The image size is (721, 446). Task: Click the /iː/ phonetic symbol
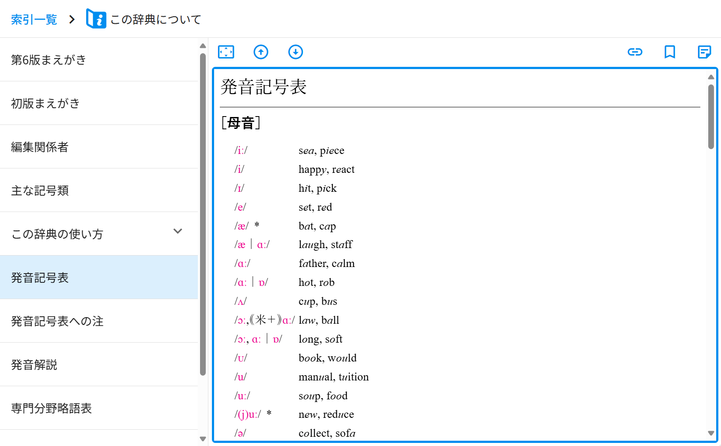click(241, 150)
